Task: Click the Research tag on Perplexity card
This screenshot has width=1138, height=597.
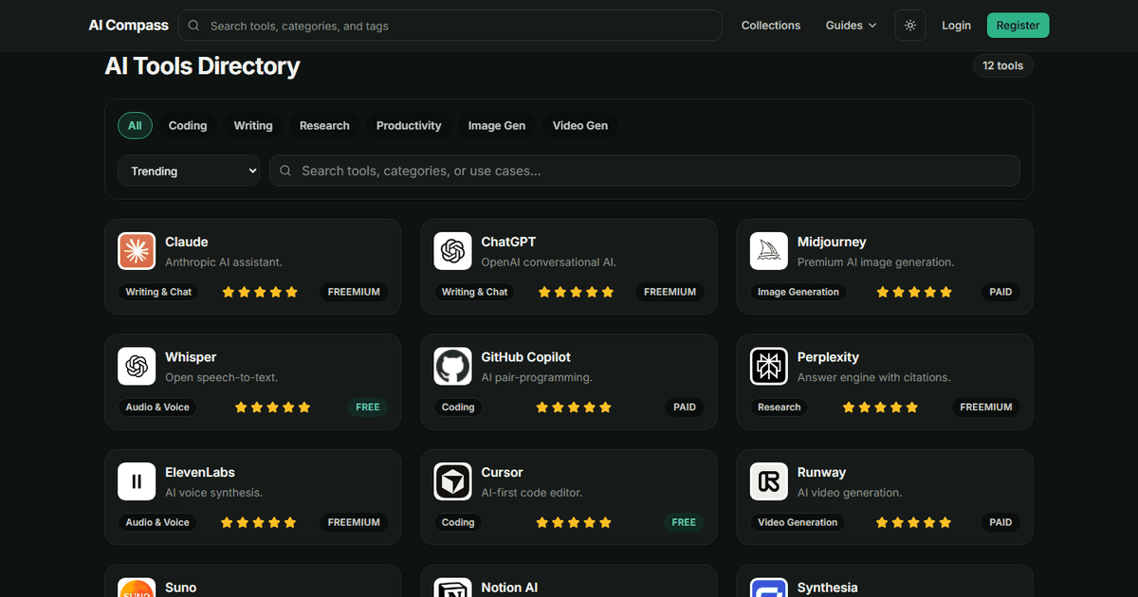Action: [780, 407]
